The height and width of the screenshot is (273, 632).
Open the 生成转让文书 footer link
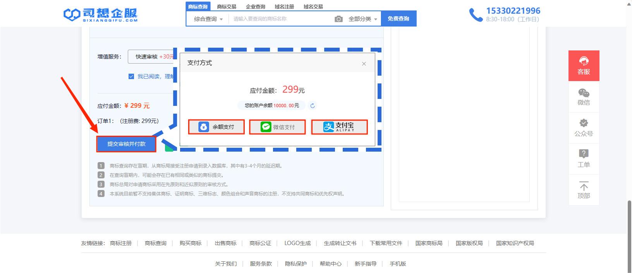coord(340,243)
